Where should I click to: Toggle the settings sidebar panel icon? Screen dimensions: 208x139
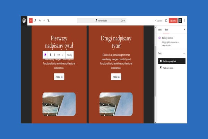click(180, 20)
